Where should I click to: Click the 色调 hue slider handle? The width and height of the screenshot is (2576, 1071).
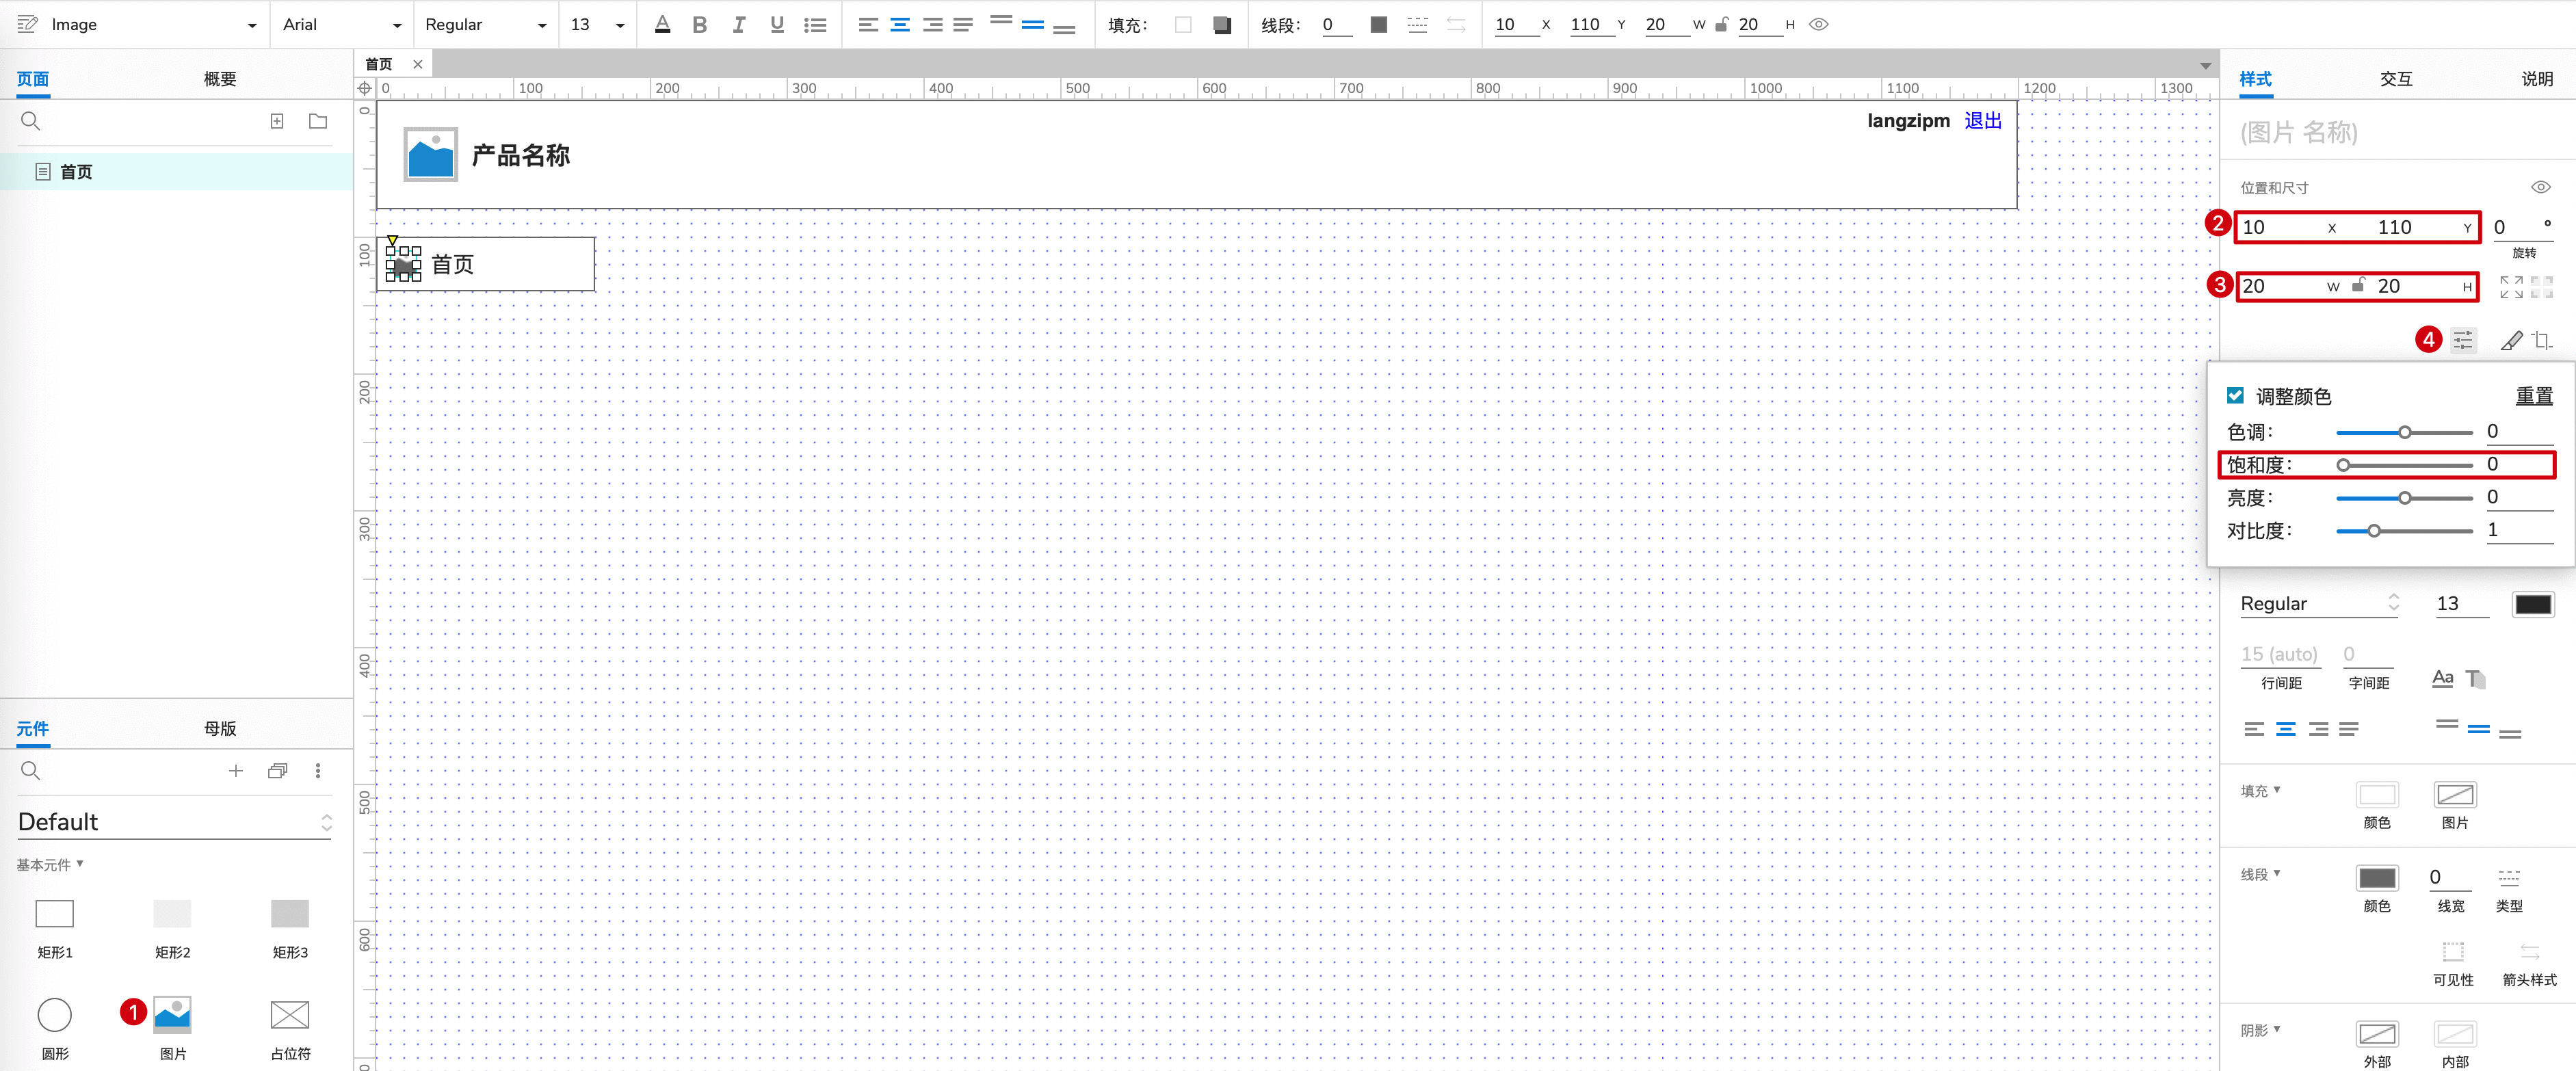tap(2405, 432)
